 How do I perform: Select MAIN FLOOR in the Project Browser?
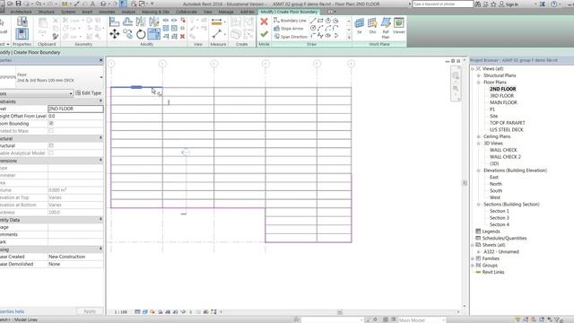tap(503, 102)
